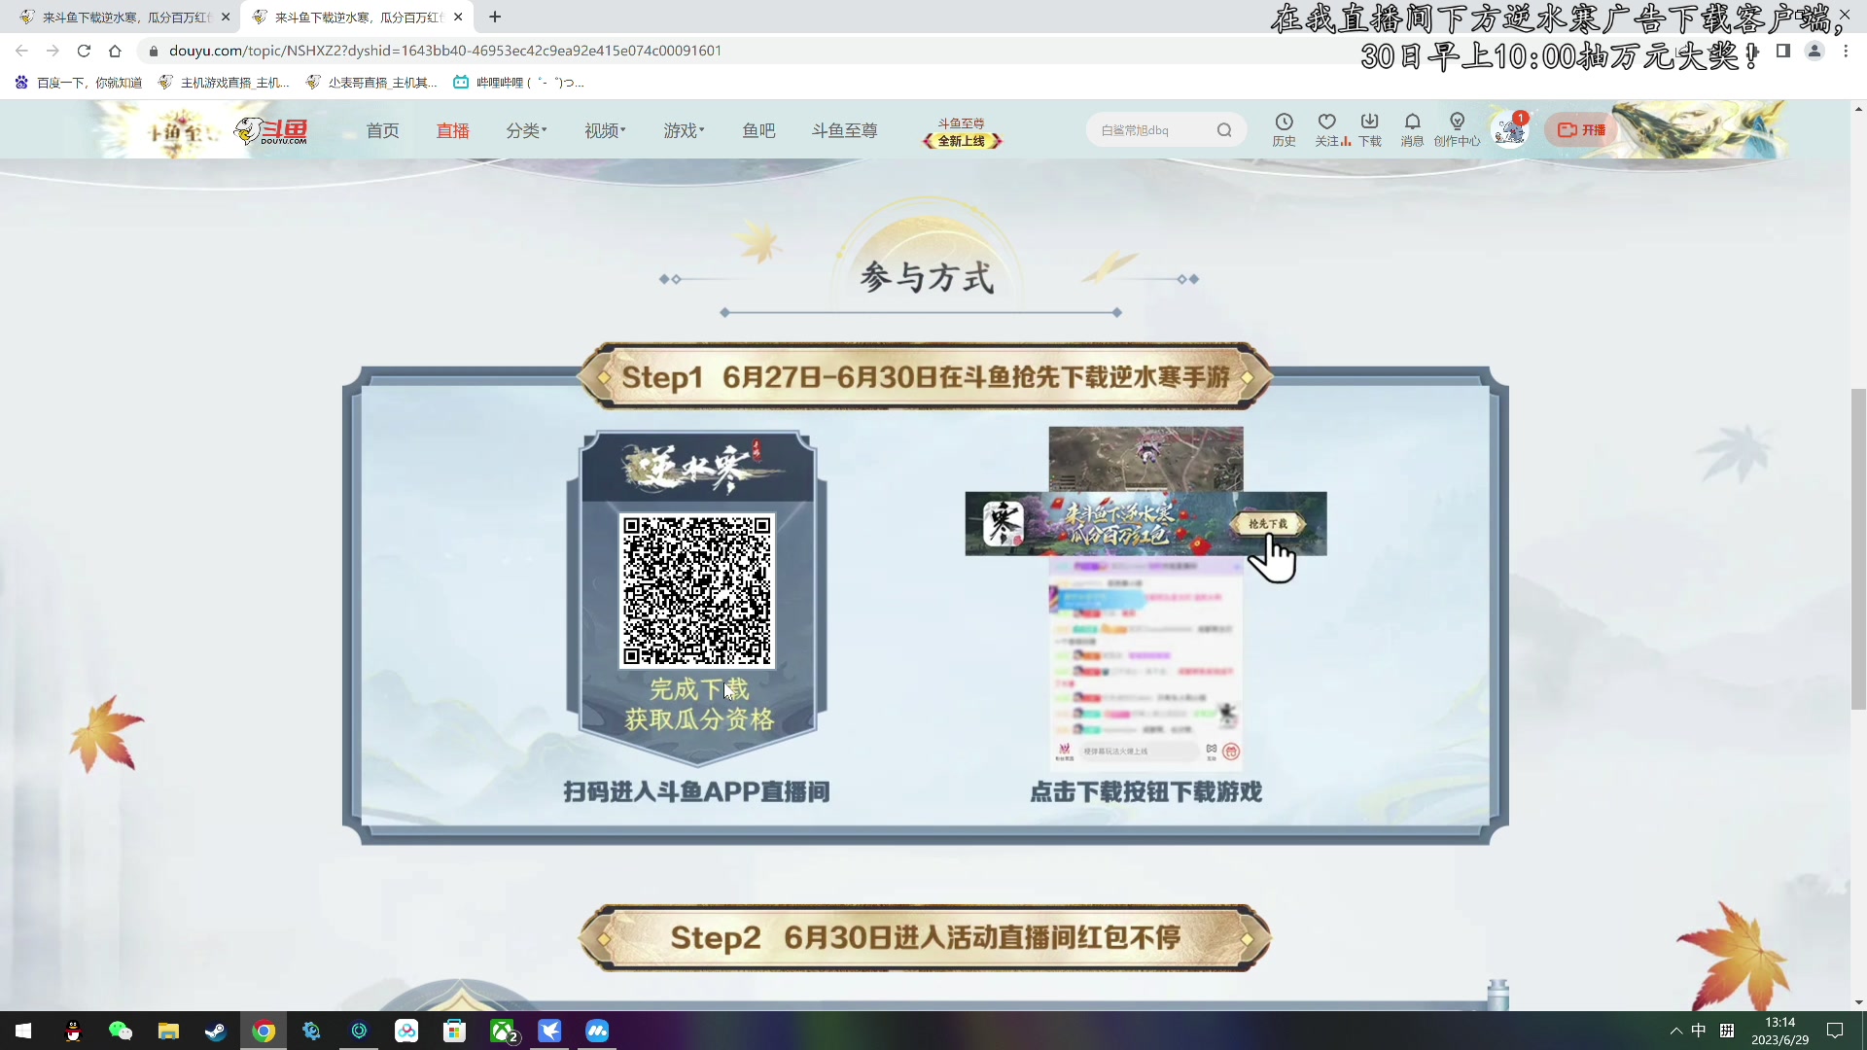Open the 哔哩哔哩 bookmark
The image size is (1867, 1050).
click(519, 83)
